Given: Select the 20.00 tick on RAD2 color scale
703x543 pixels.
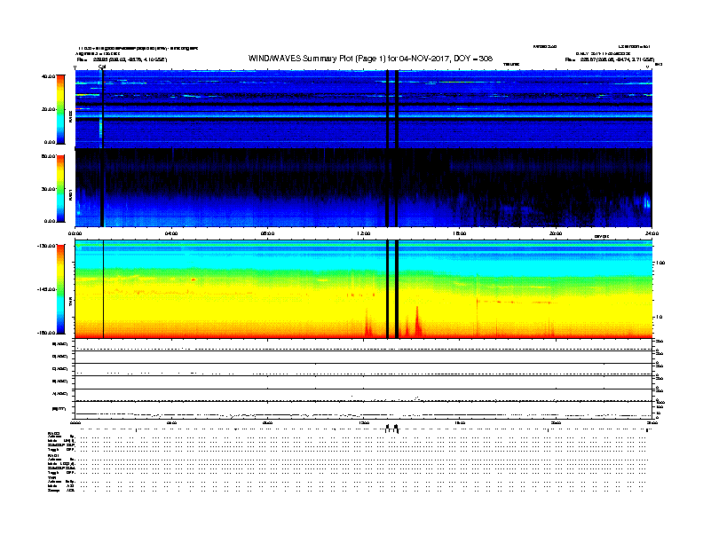Looking at the screenshot, I should (48, 109).
